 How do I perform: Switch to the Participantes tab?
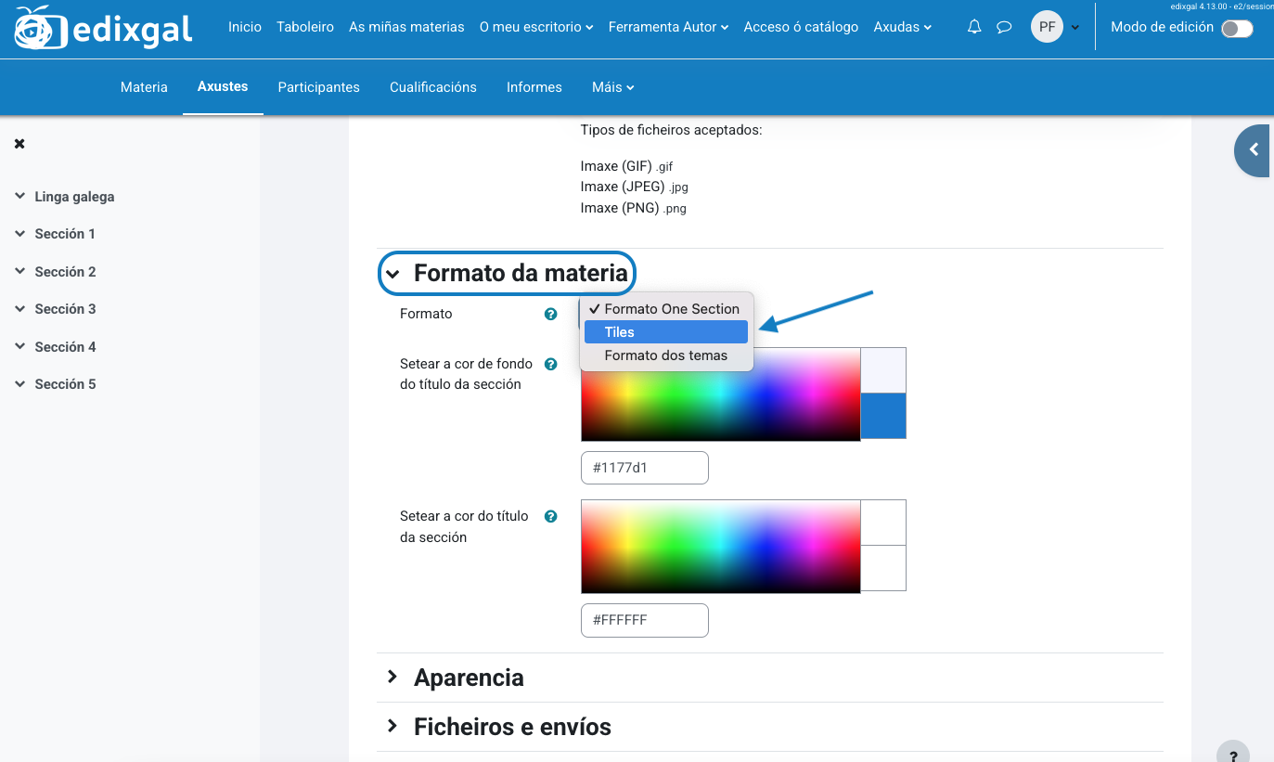pos(318,87)
